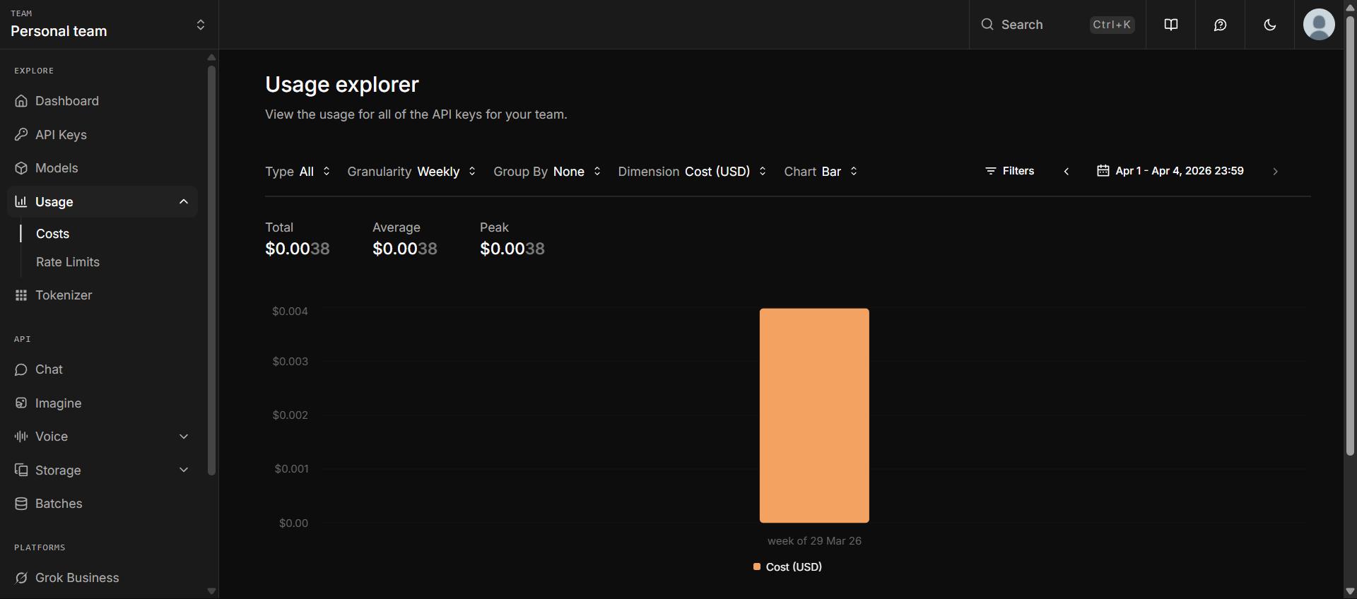Open the Dashboard home icon
Viewport: 1357px width, 599px height.
(21, 101)
